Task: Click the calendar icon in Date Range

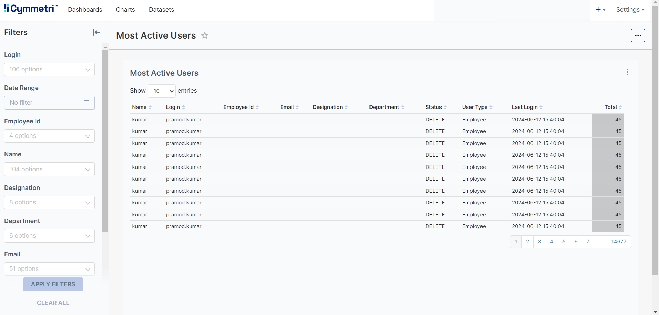Action: [87, 103]
